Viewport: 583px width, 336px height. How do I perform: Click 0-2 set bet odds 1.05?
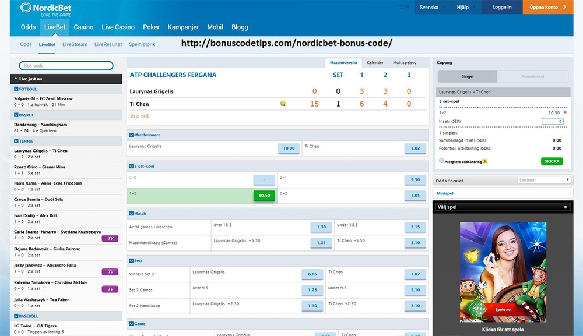click(x=415, y=196)
